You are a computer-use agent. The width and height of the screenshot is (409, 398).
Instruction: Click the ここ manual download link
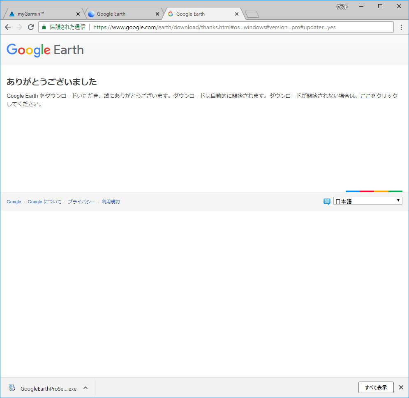[x=365, y=96]
